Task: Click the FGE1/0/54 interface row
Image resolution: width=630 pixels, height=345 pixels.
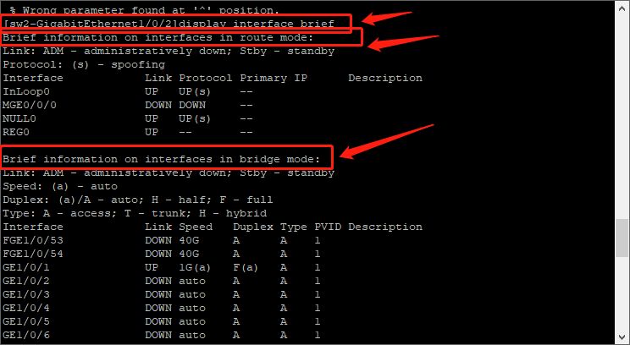Action: click(162, 254)
